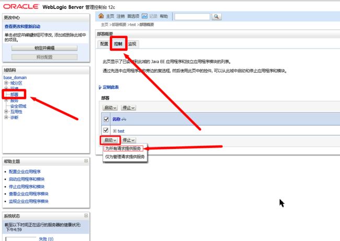
Task: Click the Oracle logo
Action: click(21, 7)
